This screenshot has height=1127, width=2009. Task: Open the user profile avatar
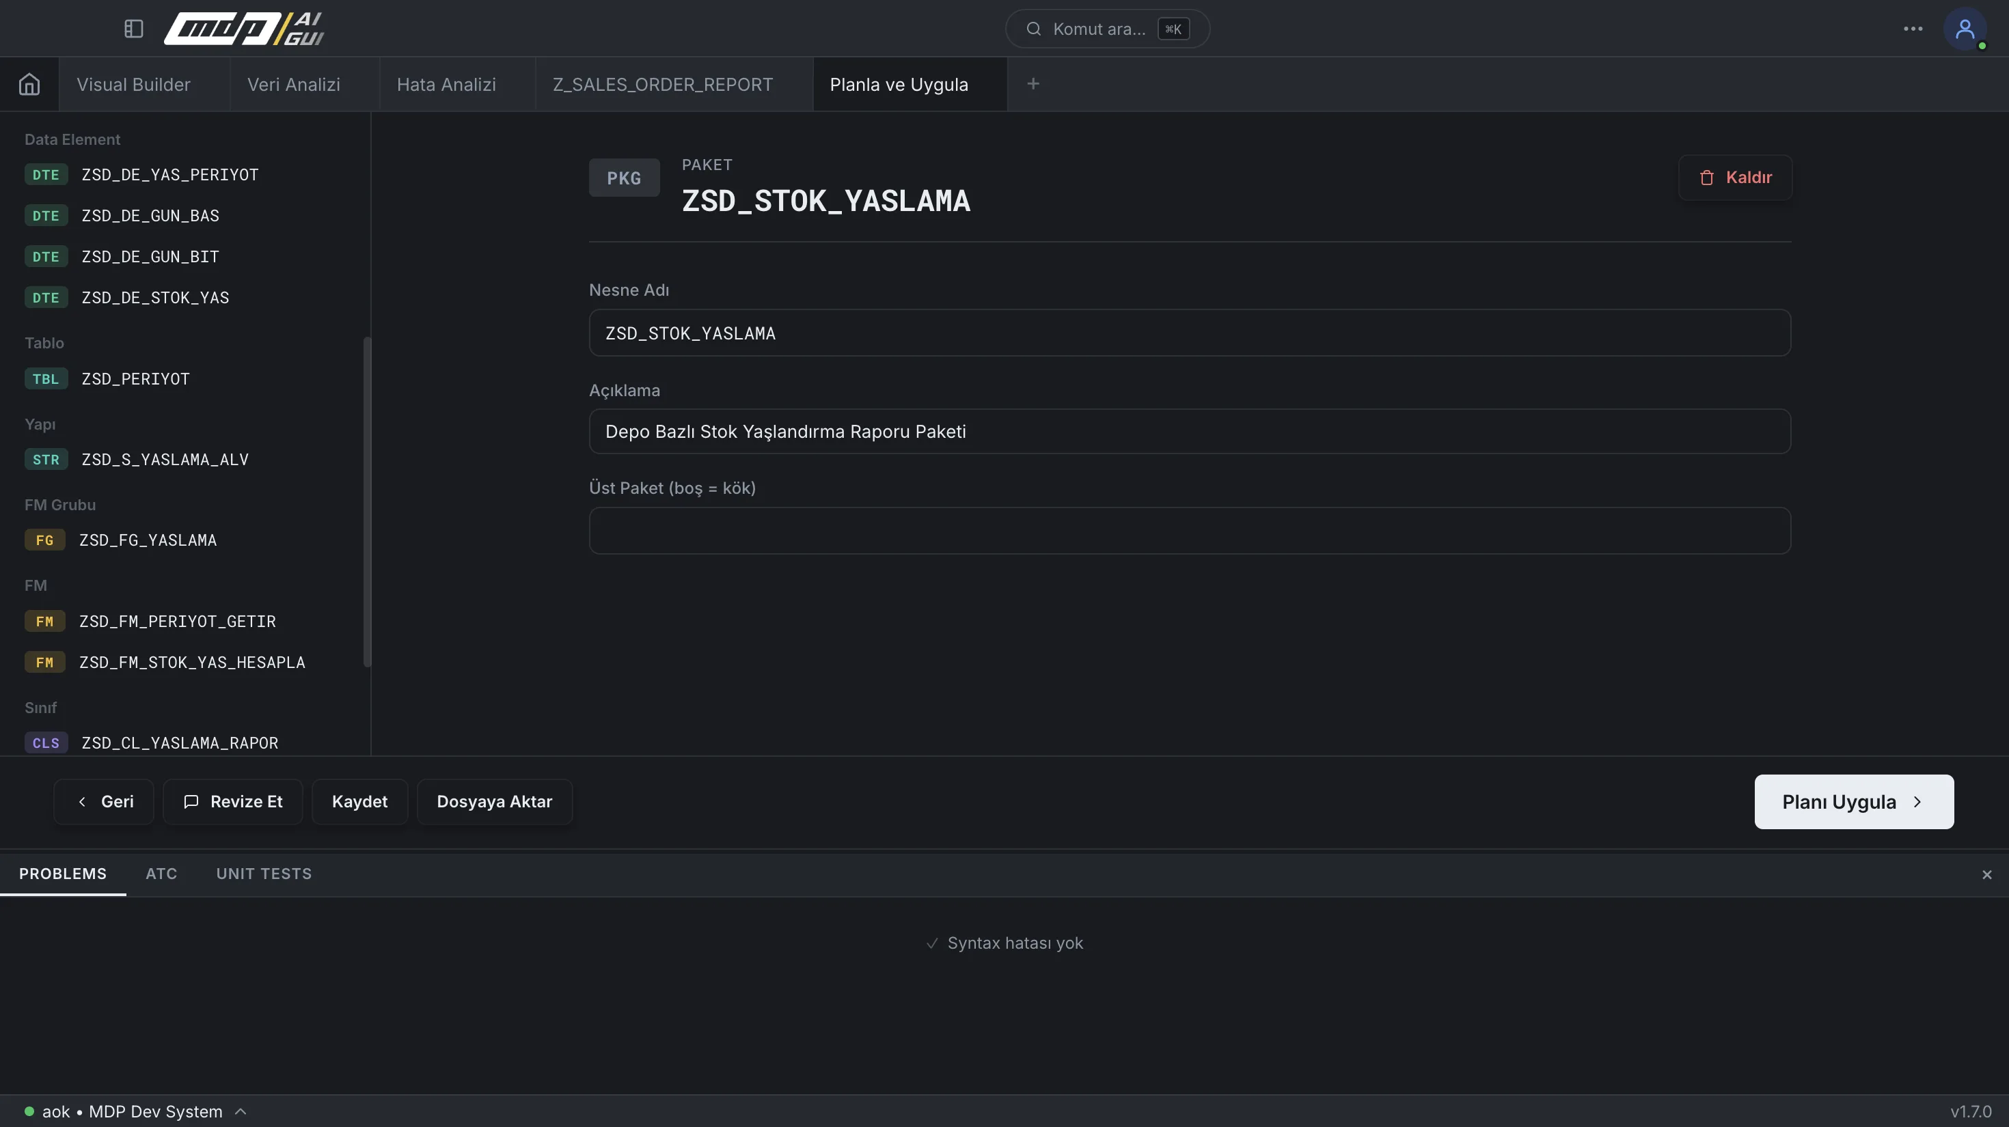pos(1965,29)
